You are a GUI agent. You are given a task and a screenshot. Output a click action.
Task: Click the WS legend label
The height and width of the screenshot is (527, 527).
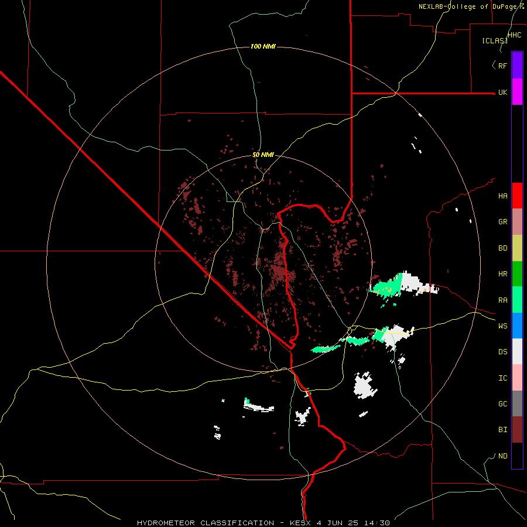tap(502, 326)
